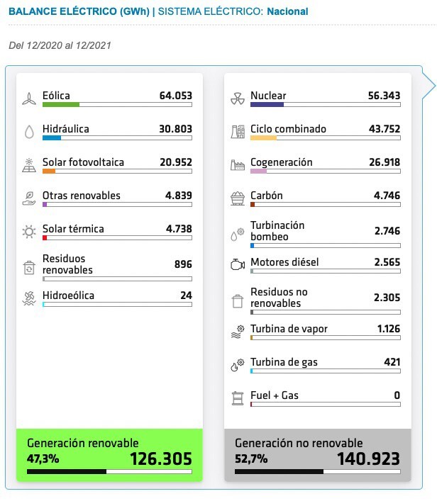Click the yellow Ciclo combinado bar

[263, 138]
